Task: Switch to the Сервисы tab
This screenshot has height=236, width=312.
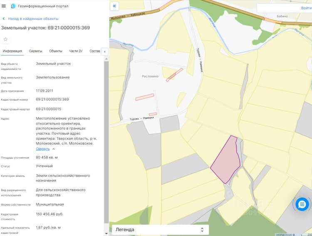Action: tap(36, 51)
